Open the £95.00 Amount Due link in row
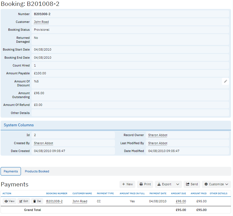This screenshot has height=216, width=233. click(x=181, y=201)
